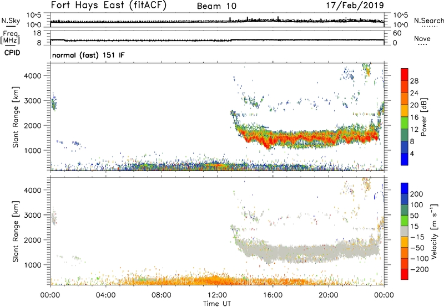Click the '50' velocity colorbar tick
The width and height of the screenshot is (444, 307).
pyautogui.click(x=414, y=216)
